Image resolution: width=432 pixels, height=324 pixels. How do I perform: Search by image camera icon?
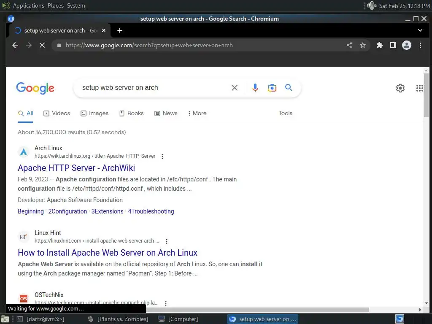[x=272, y=88]
